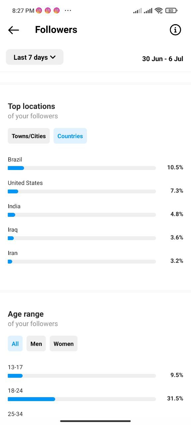191x425 pixels.
Task: Tap the 30 Jun - 6 Jul date range
Action: click(163, 59)
